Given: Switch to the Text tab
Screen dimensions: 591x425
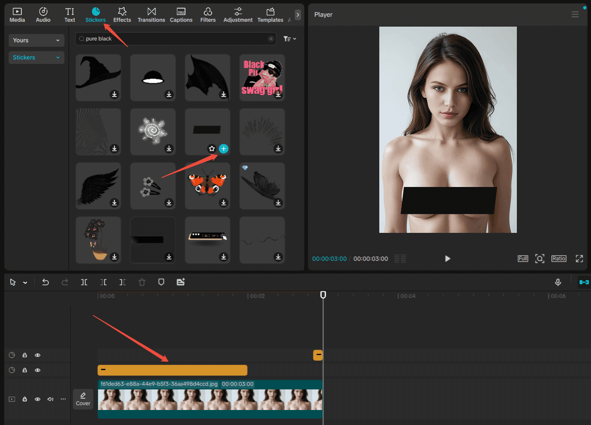Looking at the screenshot, I should [x=70, y=15].
